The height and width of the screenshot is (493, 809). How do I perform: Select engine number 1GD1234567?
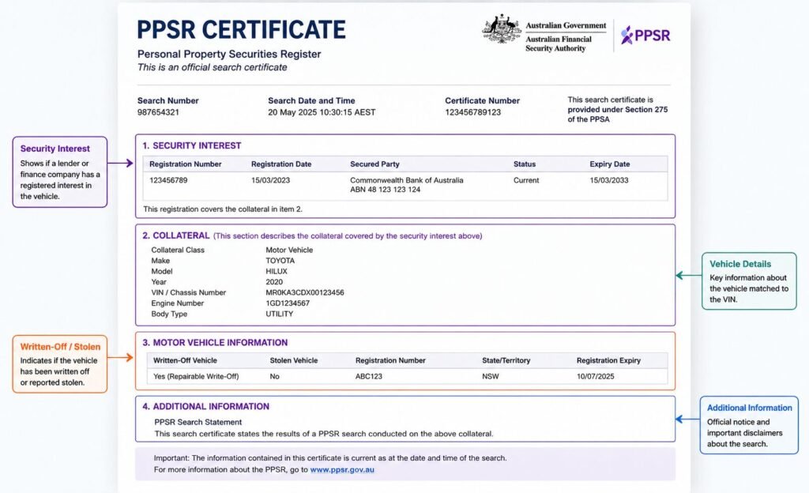tap(288, 303)
